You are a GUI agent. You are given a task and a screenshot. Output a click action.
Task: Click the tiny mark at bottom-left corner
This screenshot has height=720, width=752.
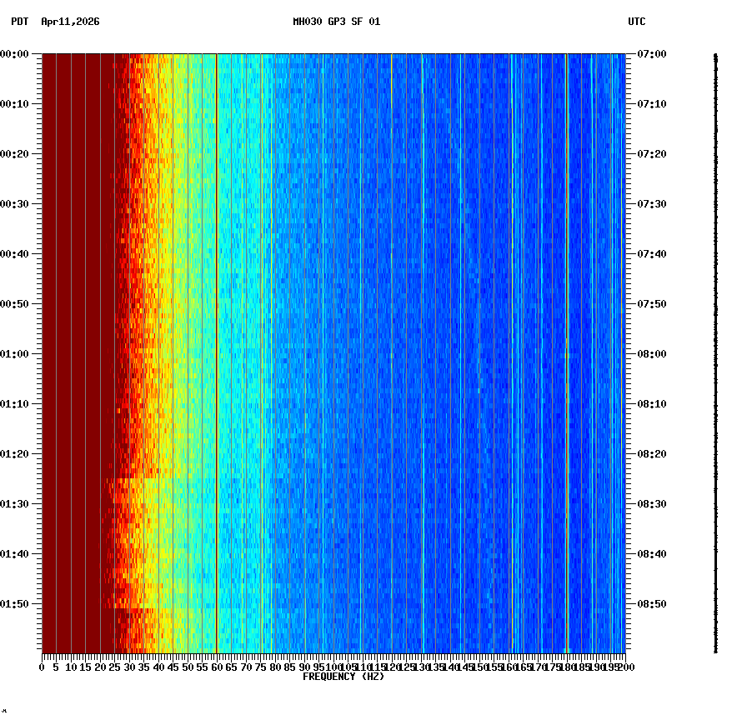tap(5, 712)
